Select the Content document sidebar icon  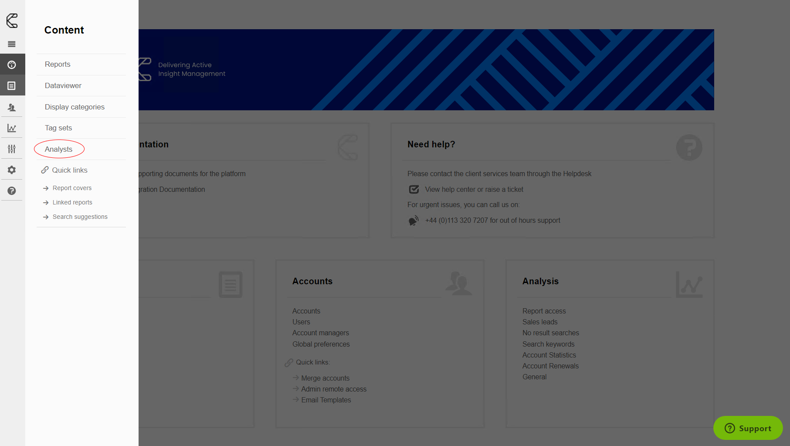tap(12, 86)
